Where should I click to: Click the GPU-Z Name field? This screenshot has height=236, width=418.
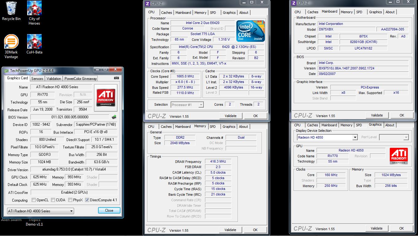pyautogui.click(x=61, y=87)
